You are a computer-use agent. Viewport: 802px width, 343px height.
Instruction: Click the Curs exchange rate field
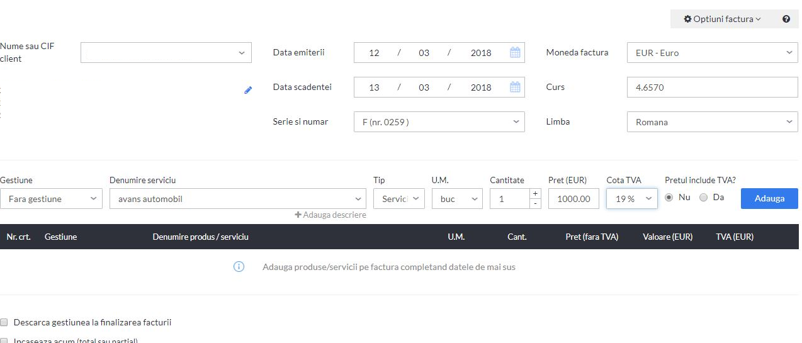pyautogui.click(x=713, y=87)
